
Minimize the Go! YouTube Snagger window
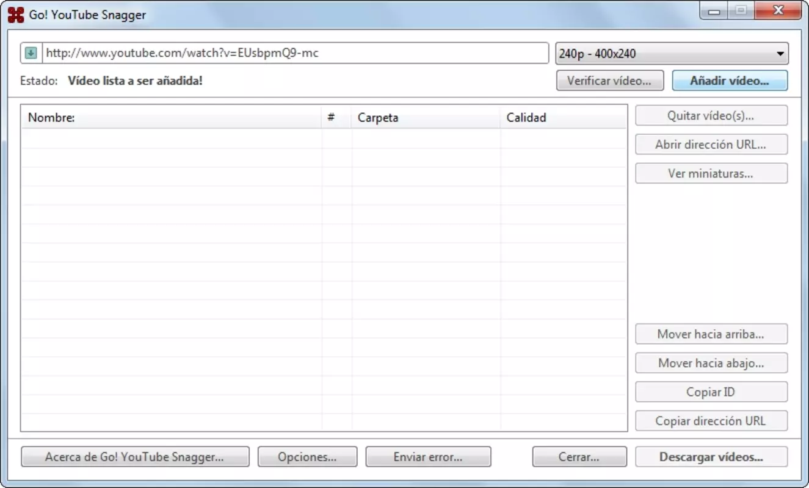[714, 10]
